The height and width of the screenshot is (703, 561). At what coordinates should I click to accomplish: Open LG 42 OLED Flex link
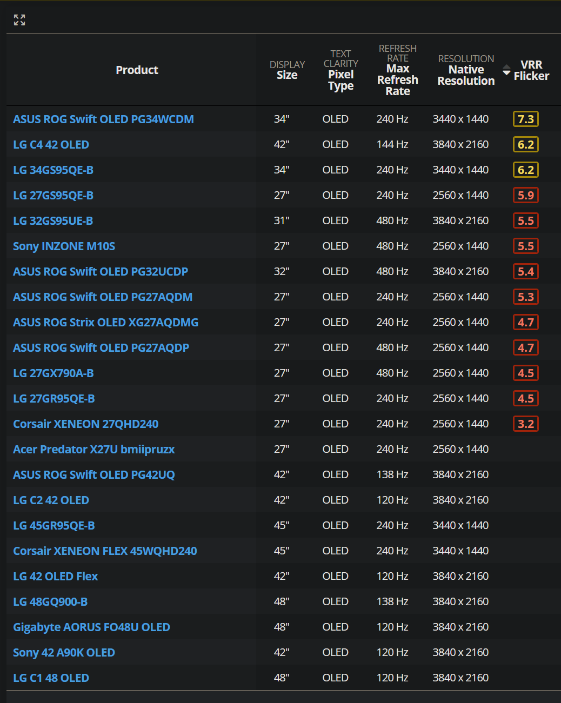(55, 576)
